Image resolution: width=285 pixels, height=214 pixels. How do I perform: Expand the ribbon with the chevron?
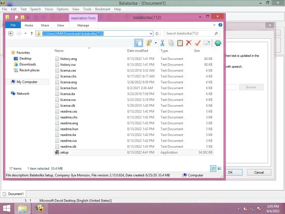point(214,25)
